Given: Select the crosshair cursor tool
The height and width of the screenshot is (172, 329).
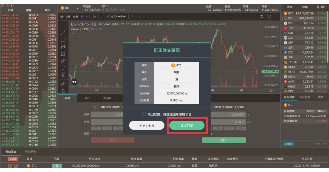Looking at the screenshot, I should [x=63, y=26].
